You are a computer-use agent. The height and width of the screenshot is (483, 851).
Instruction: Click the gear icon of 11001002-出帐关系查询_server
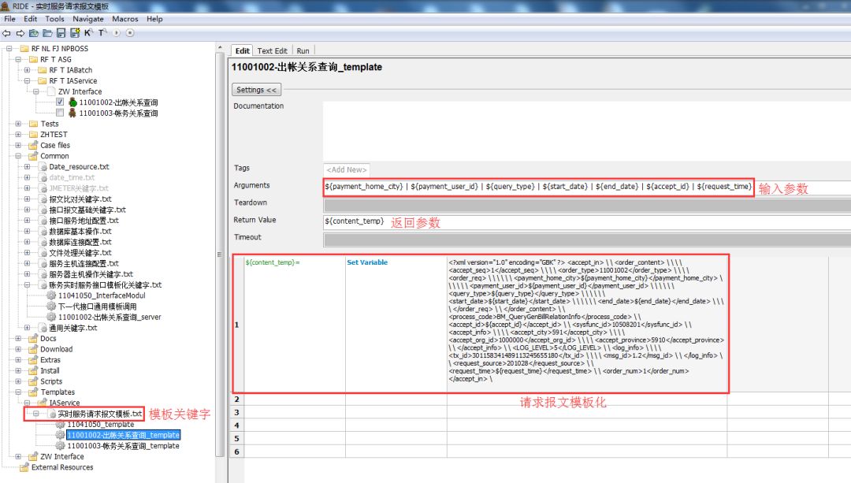pos(51,317)
